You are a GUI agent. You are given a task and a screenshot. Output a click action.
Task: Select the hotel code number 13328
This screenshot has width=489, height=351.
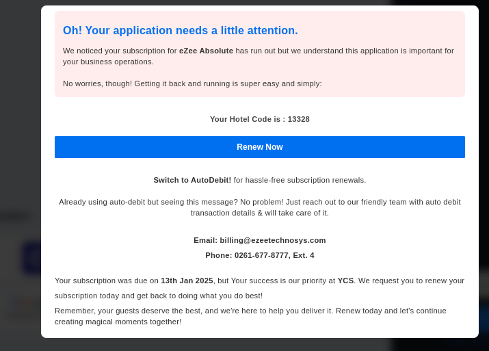click(x=299, y=119)
